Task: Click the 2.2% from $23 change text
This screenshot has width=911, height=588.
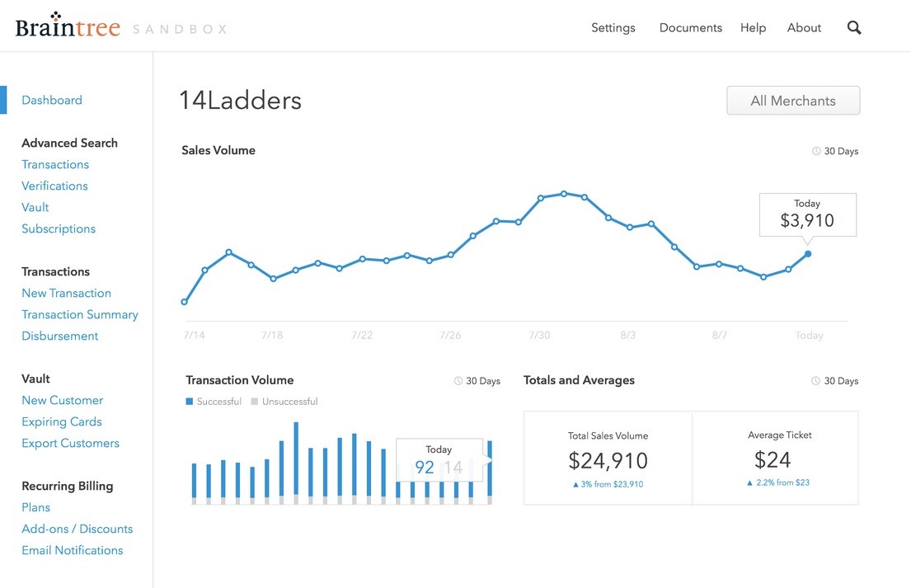Action: pos(778,482)
